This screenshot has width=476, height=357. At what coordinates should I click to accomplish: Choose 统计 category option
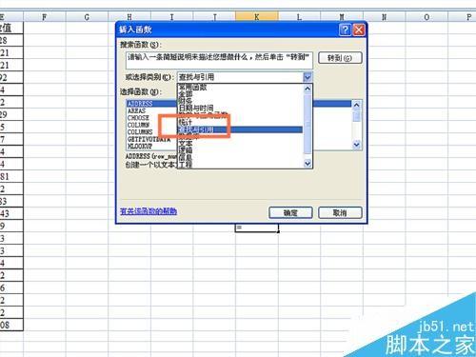click(186, 122)
